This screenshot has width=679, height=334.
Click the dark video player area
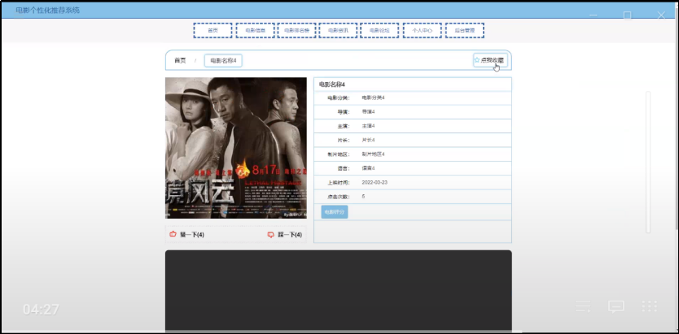click(338, 290)
